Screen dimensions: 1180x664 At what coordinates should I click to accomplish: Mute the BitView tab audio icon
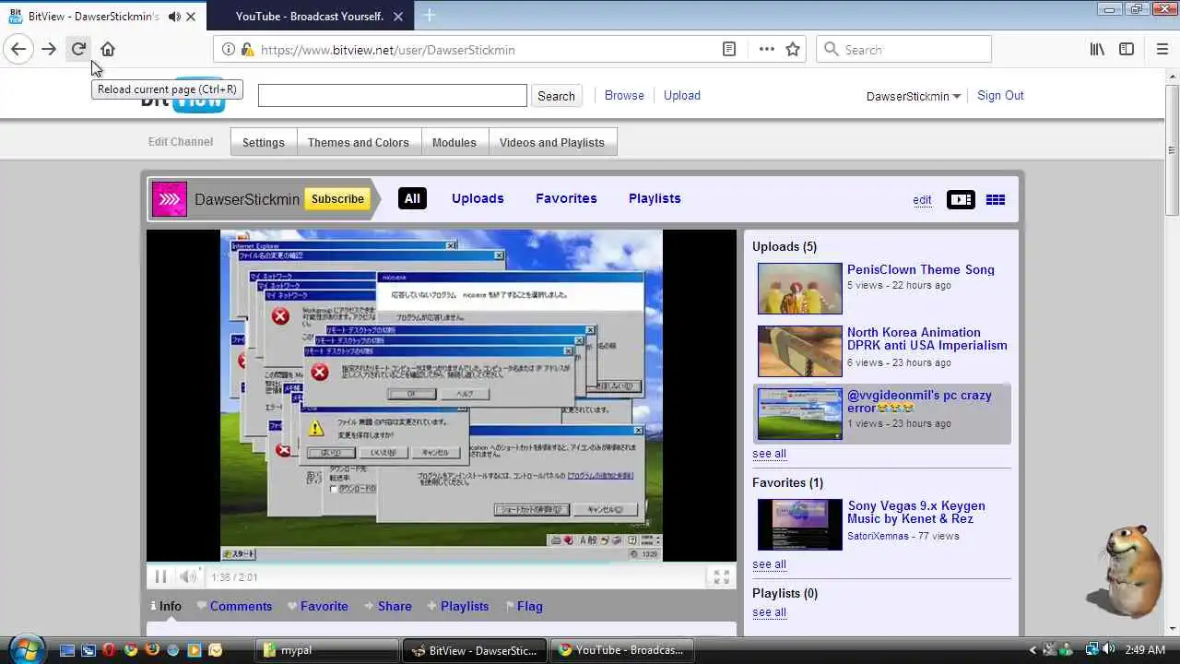pyautogui.click(x=174, y=17)
